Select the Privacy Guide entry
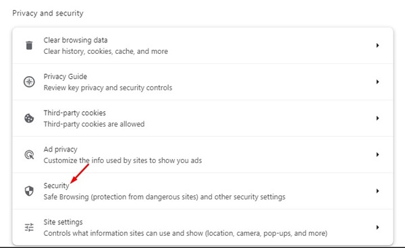The width and height of the screenshot is (405, 248). click(x=202, y=82)
